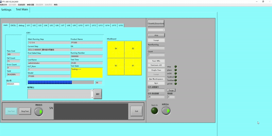The image size is (272, 136).
Task: Switch to the EXCEL tab
Action: click(x=13, y=26)
